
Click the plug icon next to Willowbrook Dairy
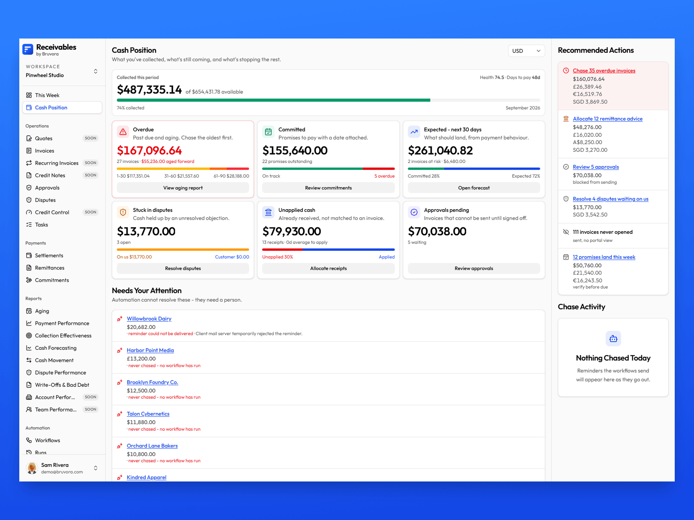point(120,319)
